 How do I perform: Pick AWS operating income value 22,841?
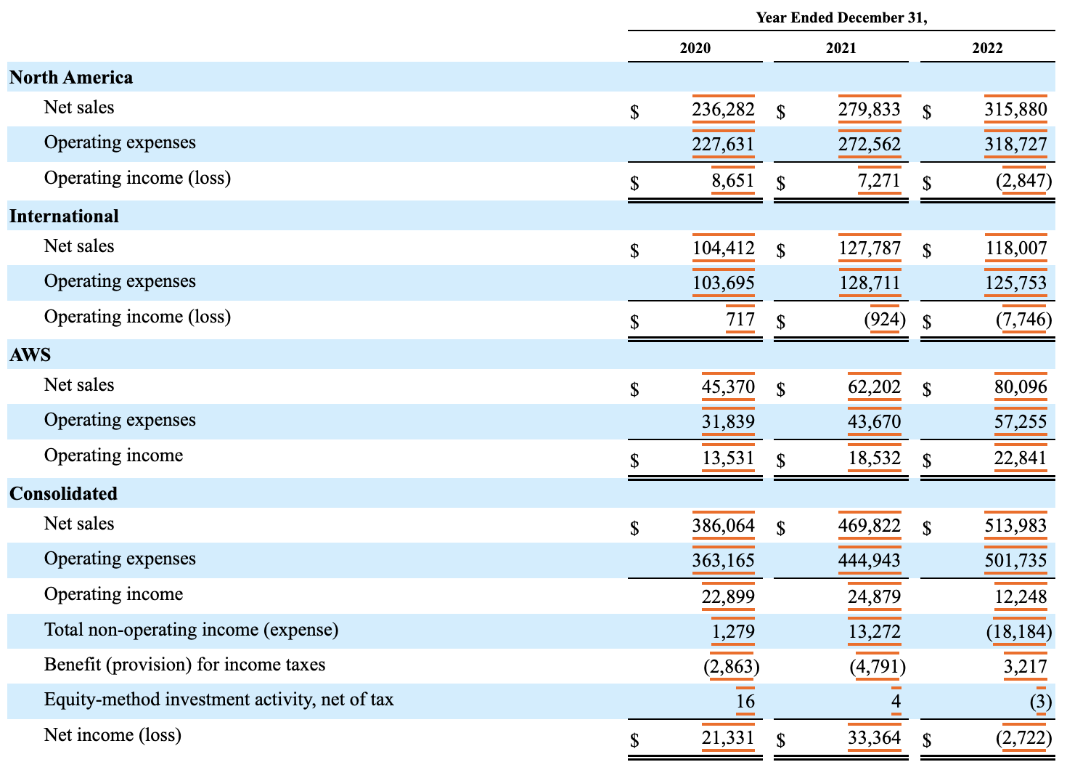(x=1021, y=458)
